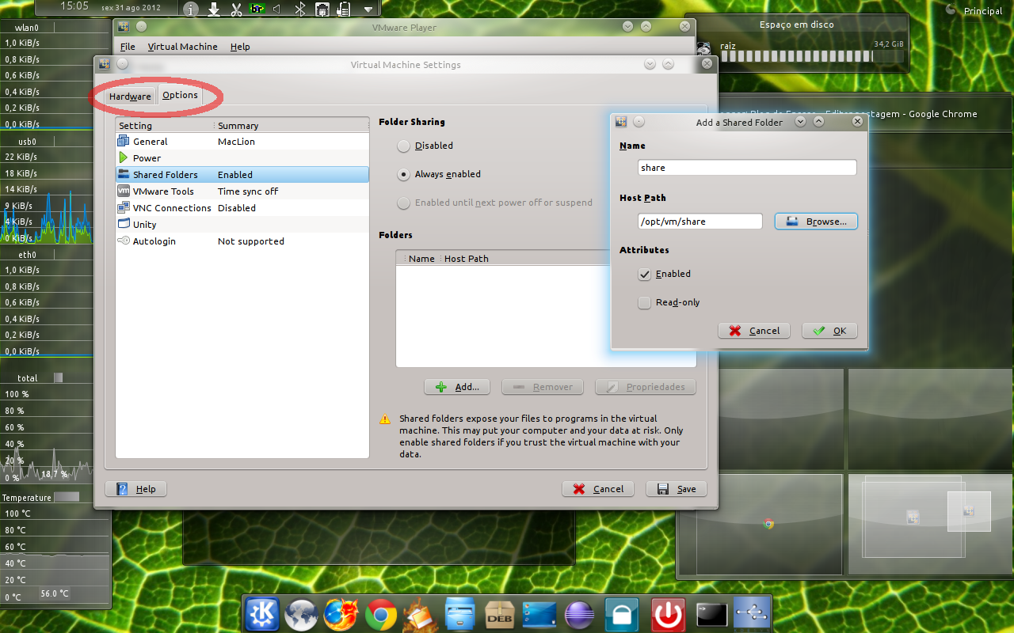Open Firefox from the dock
The image size is (1014, 633).
[x=341, y=614]
